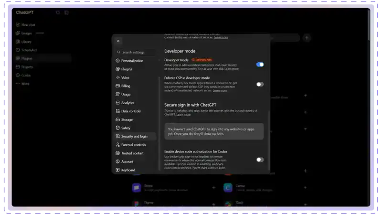382x215 pixels.
Task: Add the Canva plugin with plus
Action: [305, 188]
